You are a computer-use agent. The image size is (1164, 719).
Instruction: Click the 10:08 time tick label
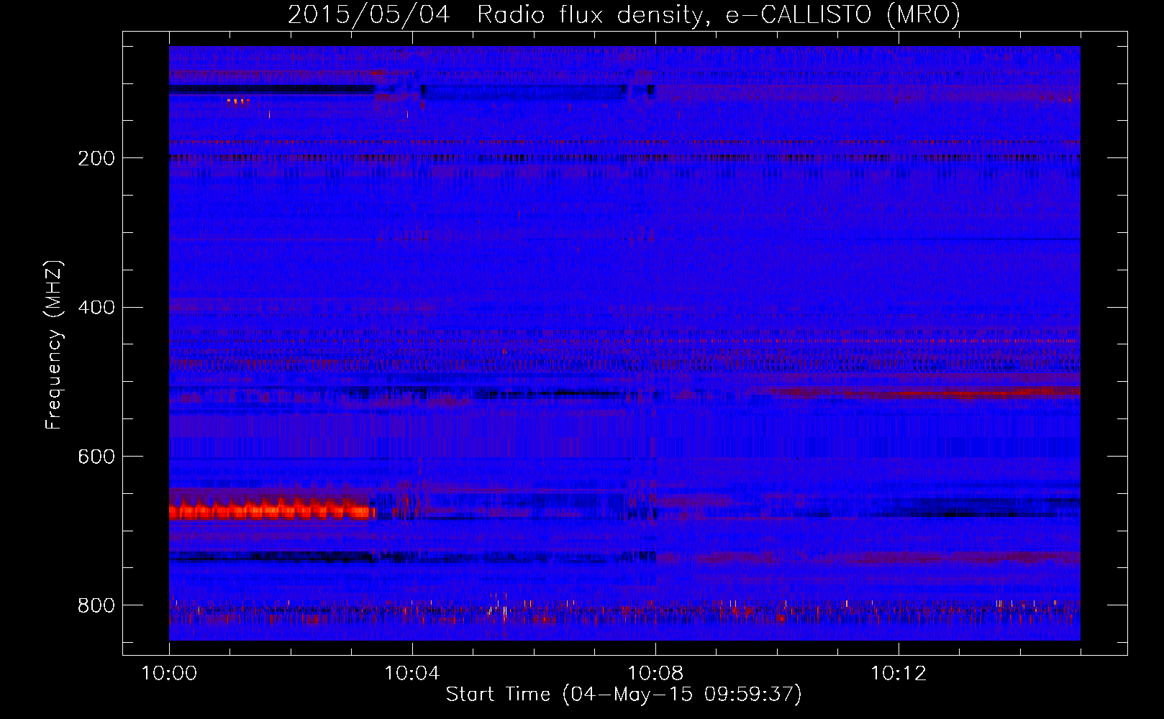[655, 674]
